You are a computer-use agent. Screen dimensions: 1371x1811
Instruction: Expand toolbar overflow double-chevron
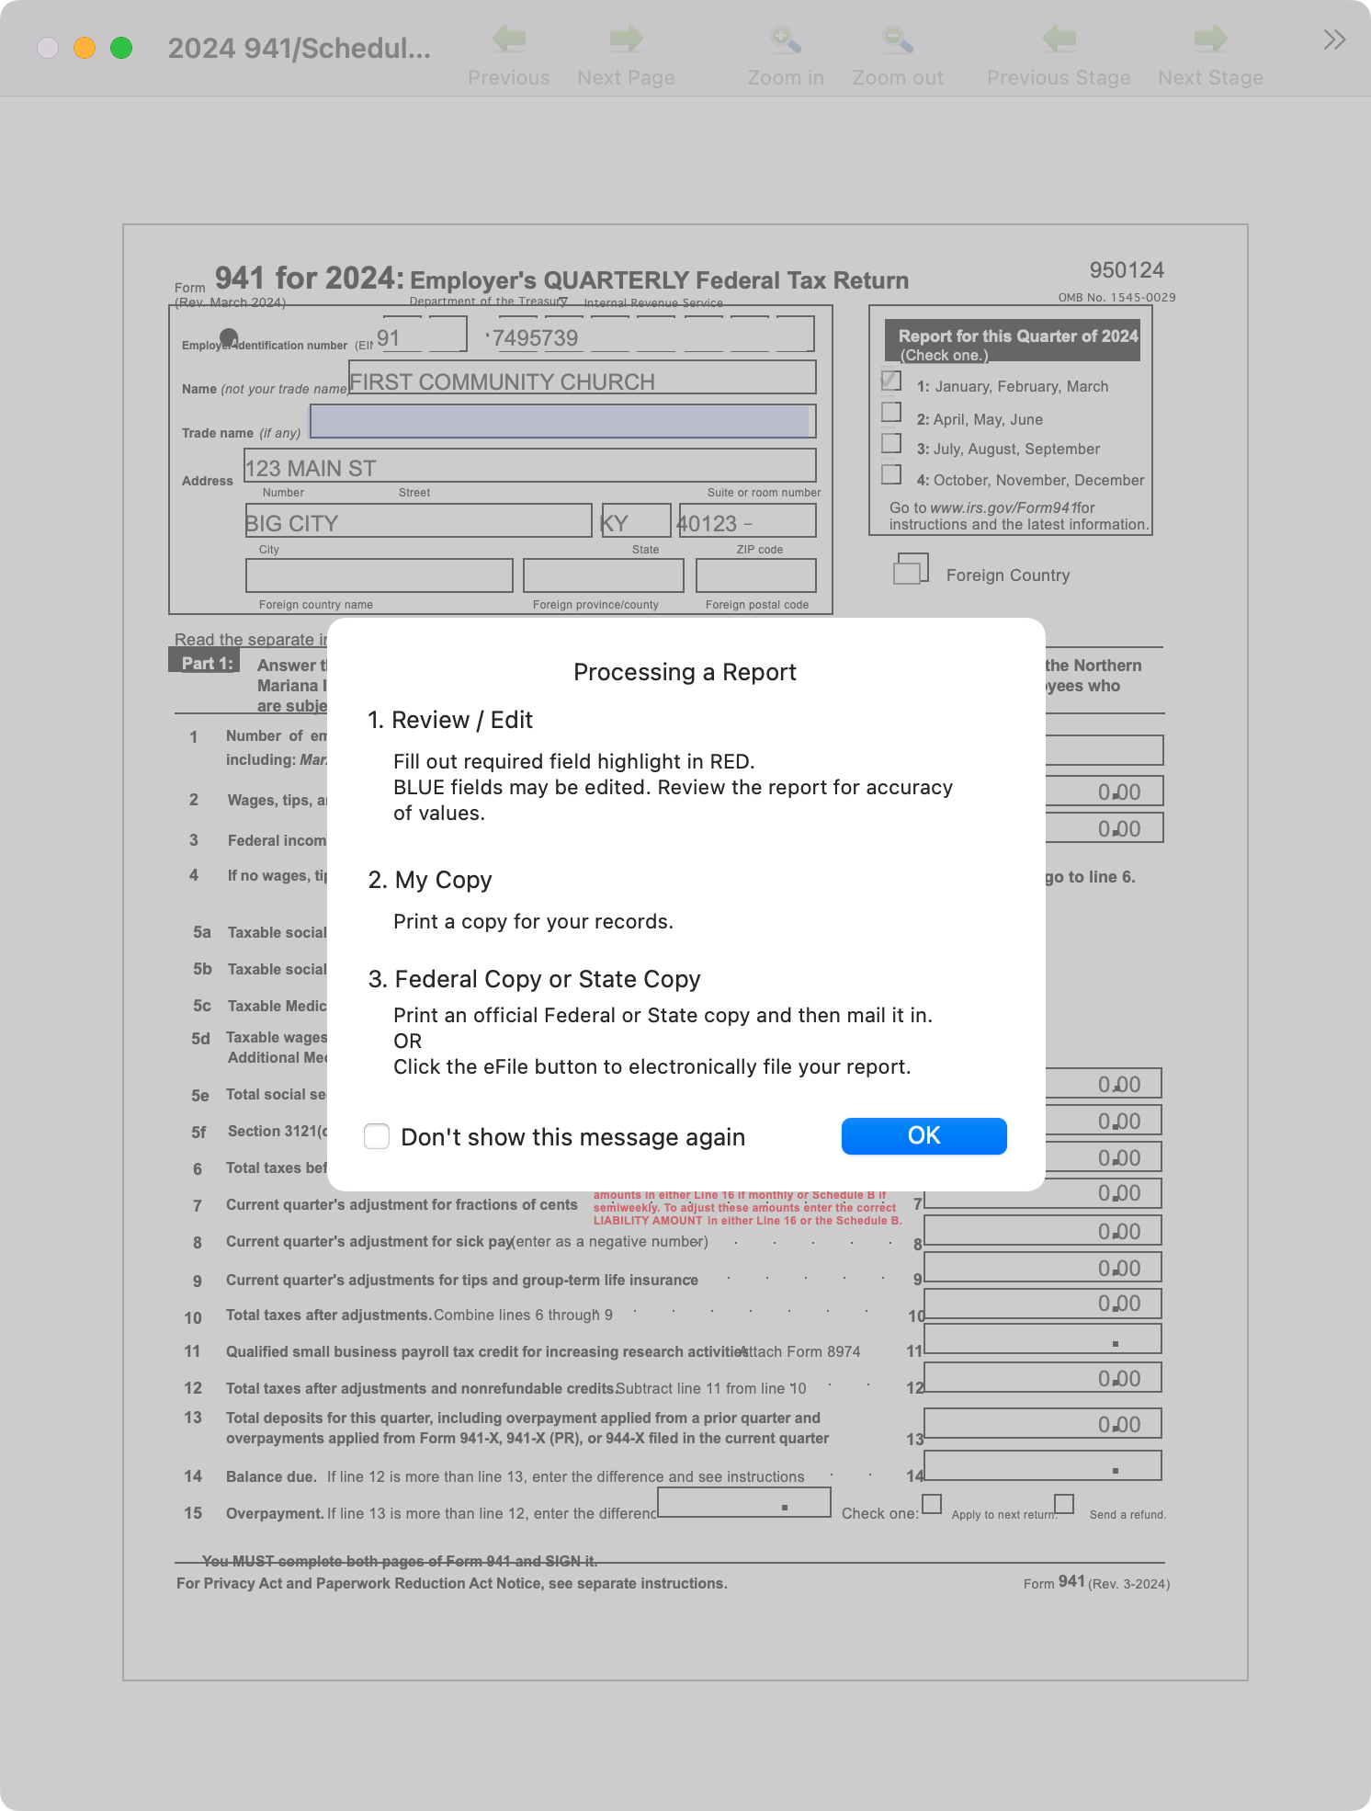[1334, 40]
